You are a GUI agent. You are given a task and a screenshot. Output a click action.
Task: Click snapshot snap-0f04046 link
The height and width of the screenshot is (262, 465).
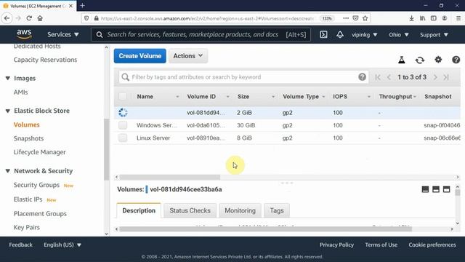[x=442, y=125]
